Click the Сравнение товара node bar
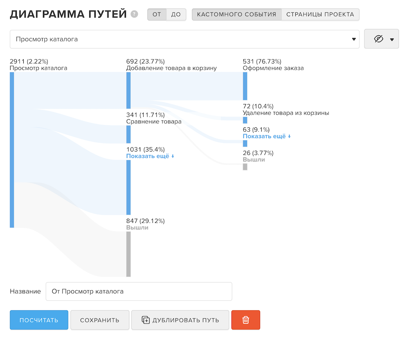This screenshot has height=340, width=409. click(x=128, y=134)
